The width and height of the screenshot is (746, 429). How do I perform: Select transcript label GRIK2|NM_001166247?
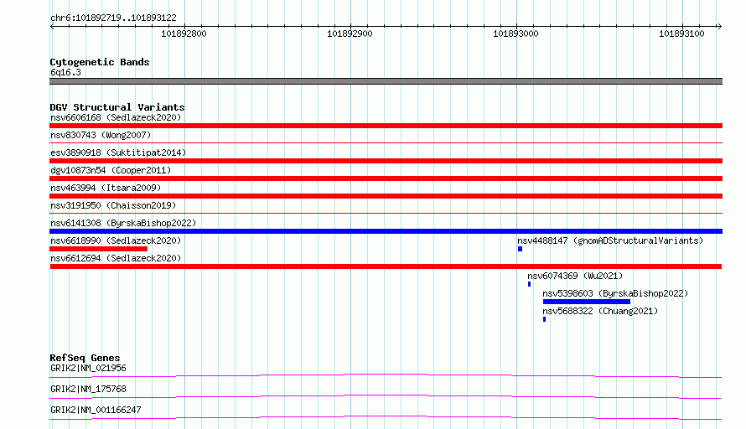(96, 410)
